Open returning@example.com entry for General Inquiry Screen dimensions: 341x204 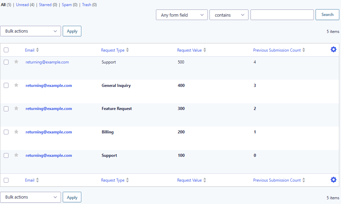coord(49,86)
